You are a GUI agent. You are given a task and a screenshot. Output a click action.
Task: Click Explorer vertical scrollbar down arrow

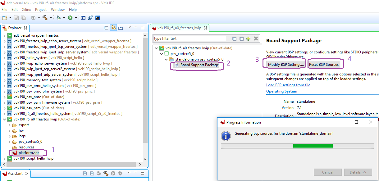tap(145, 159)
